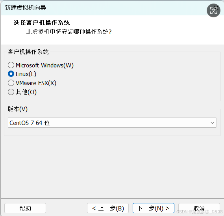Click the 此虚拟机中将安装哪种操作系统? subtitle text
224x216 pixels.
point(69,32)
